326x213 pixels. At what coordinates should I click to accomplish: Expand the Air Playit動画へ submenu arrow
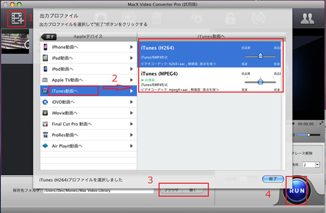tap(131, 146)
